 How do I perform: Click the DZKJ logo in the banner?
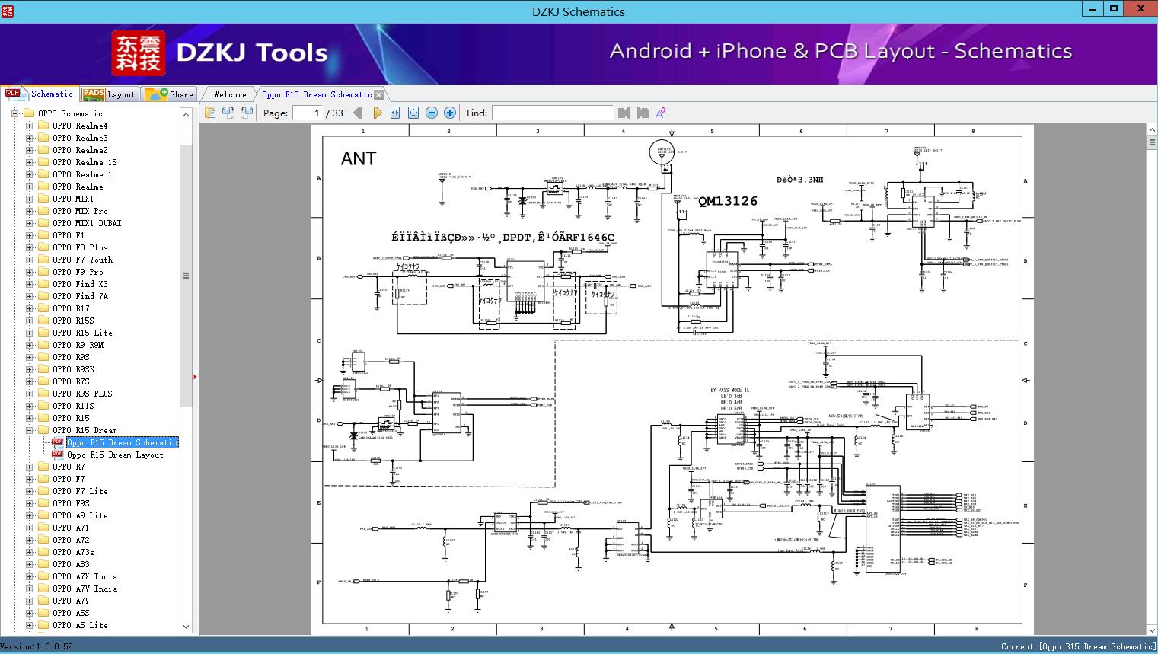(x=139, y=53)
